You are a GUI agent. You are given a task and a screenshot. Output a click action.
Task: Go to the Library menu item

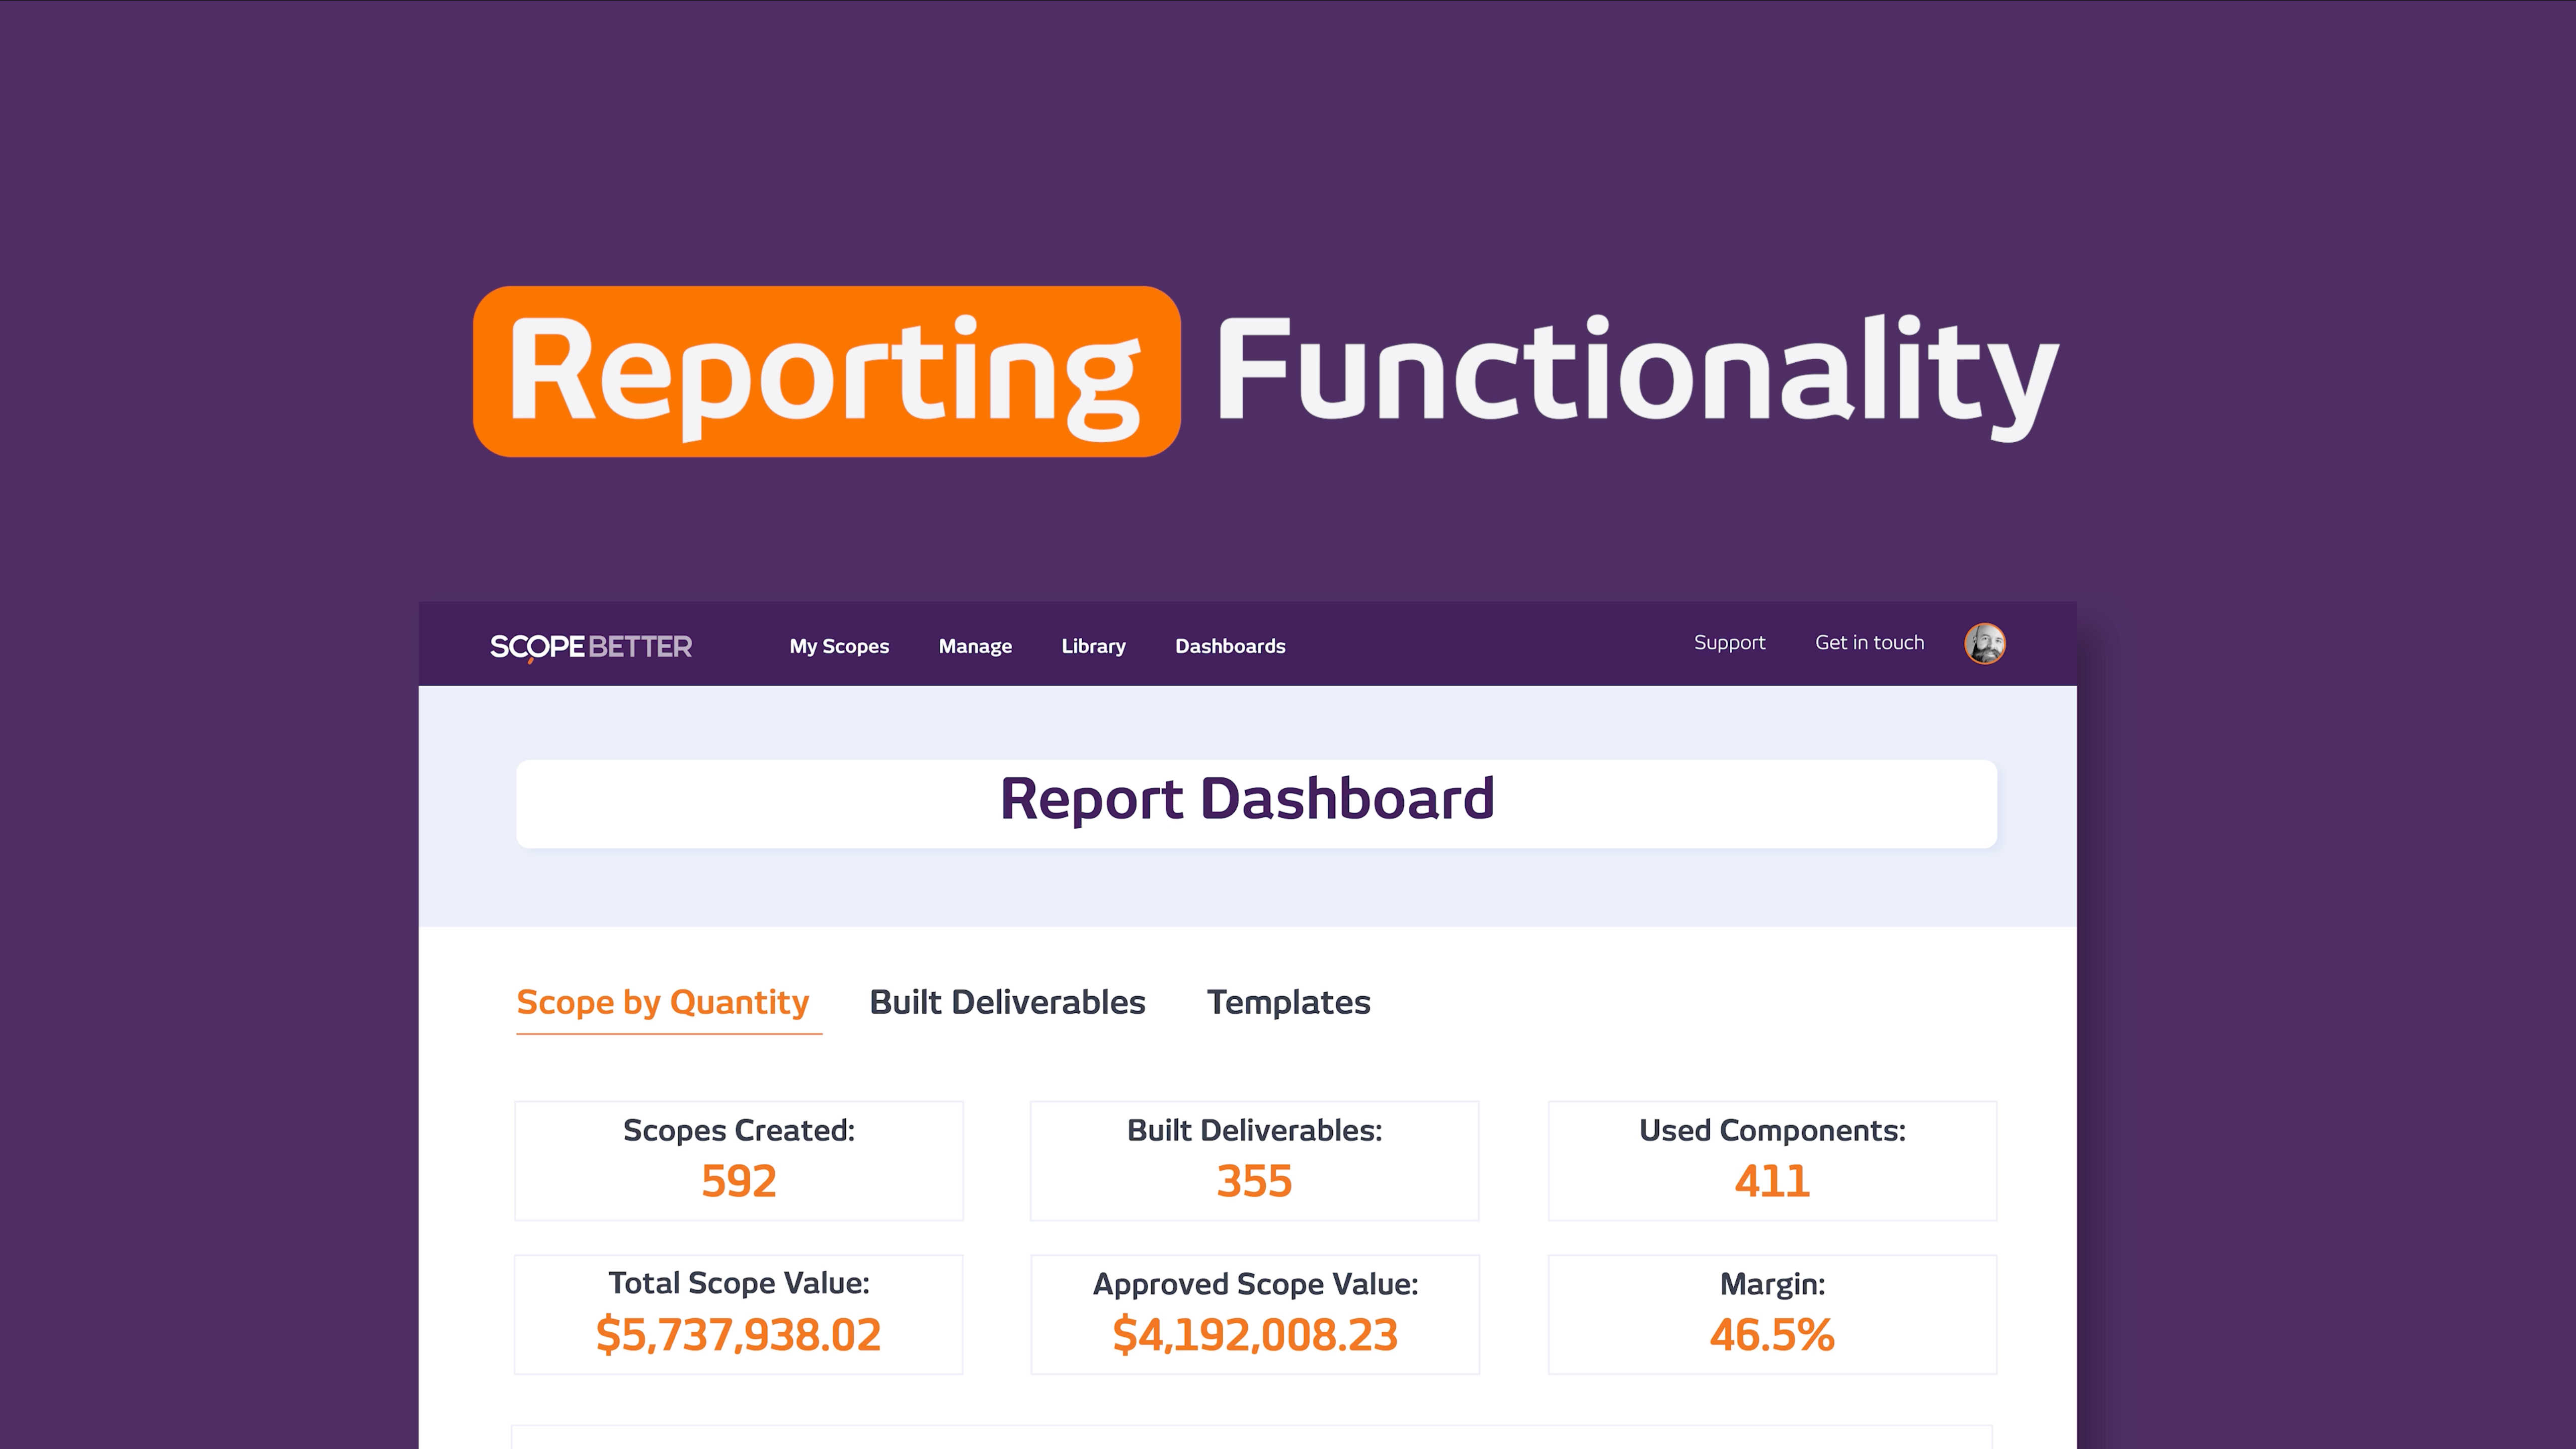pyautogui.click(x=1093, y=646)
